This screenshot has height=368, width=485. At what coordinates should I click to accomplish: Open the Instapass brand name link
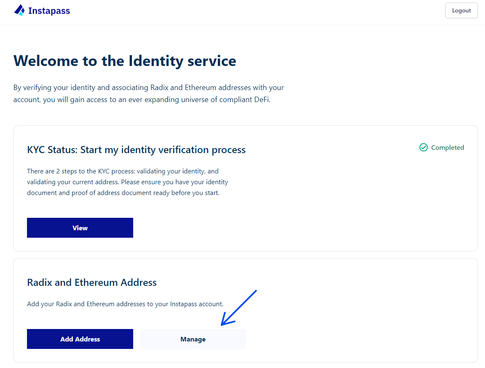coord(49,11)
